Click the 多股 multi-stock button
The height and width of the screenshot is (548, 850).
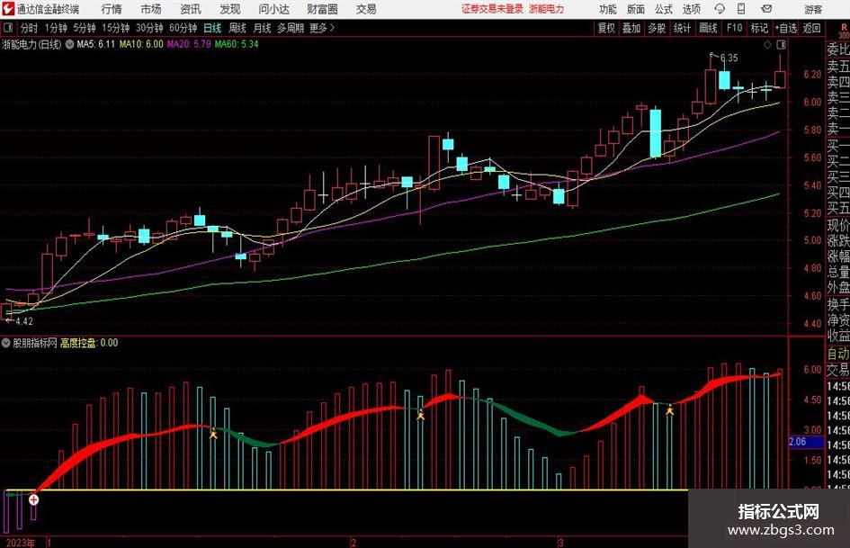(x=657, y=28)
